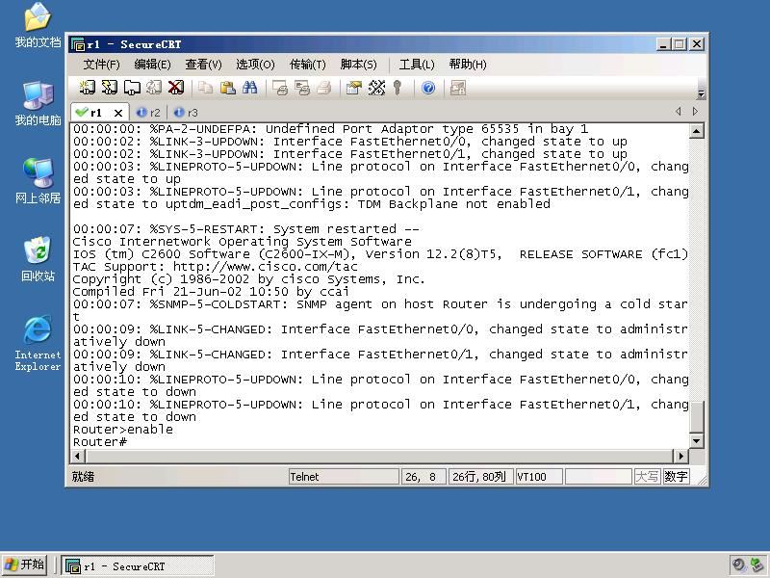Image resolution: width=770 pixels, height=578 pixels.
Task: Click 26行, 80列 status field
Action: pyautogui.click(x=479, y=476)
